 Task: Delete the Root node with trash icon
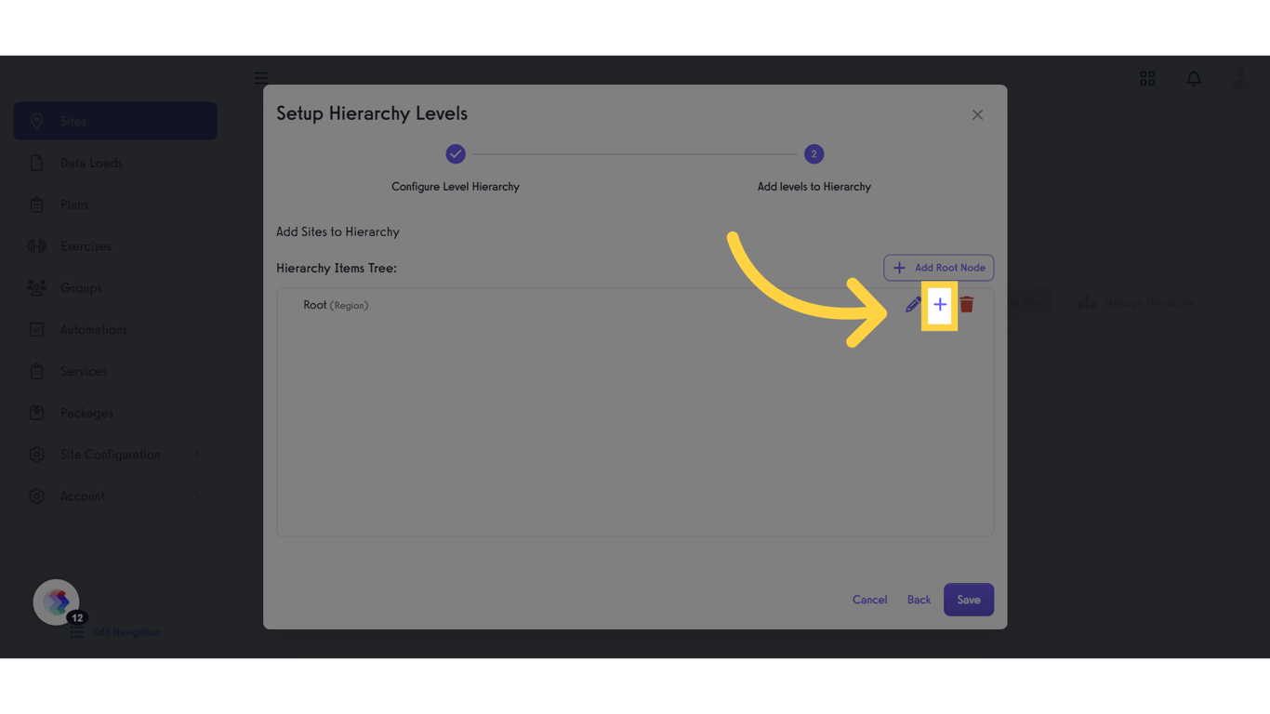pyautogui.click(x=967, y=305)
